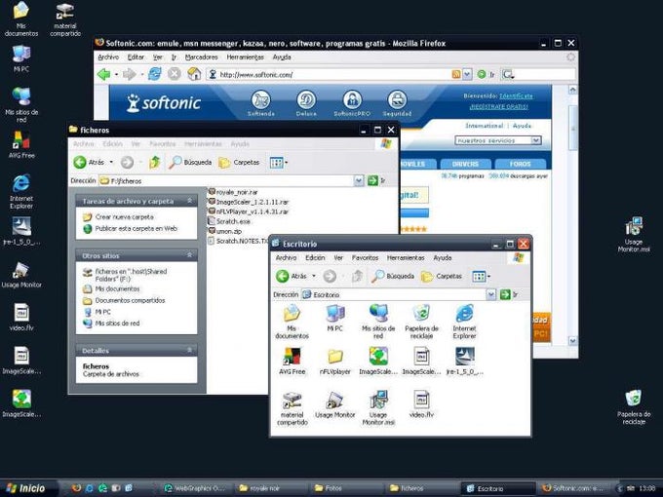Select material compartido in Escritorio window
The image size is (663, 497).
click(x=292, y=408)
